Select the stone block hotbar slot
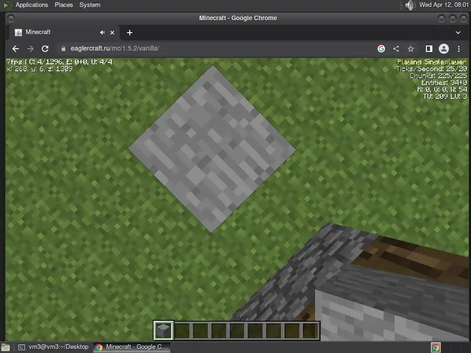 163,330
